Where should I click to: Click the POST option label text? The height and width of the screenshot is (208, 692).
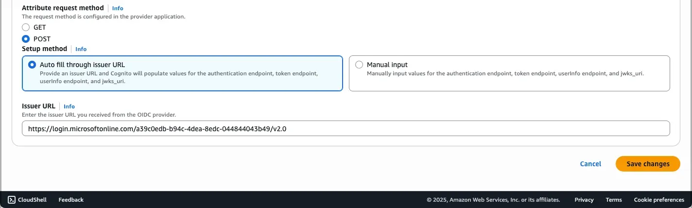coord(42,39)
